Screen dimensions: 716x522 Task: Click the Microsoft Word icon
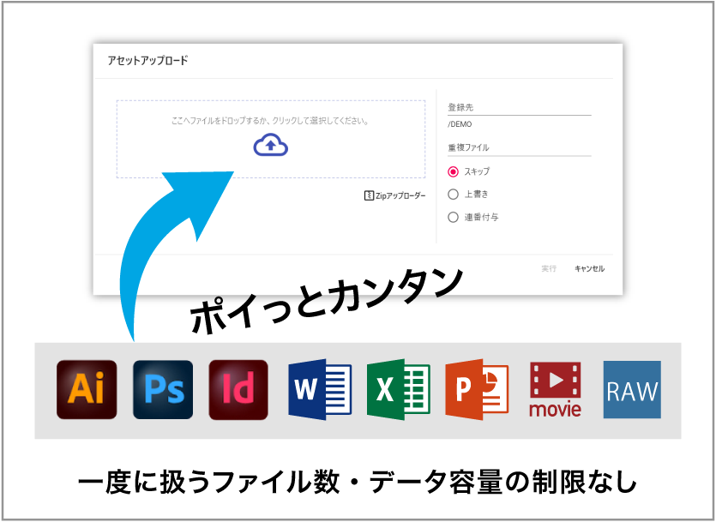pyautogui.click(x=320, y=390)
